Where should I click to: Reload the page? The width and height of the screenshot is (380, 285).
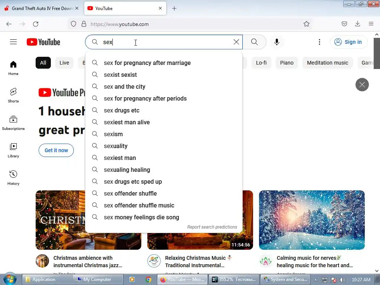(x=36, y=24)
